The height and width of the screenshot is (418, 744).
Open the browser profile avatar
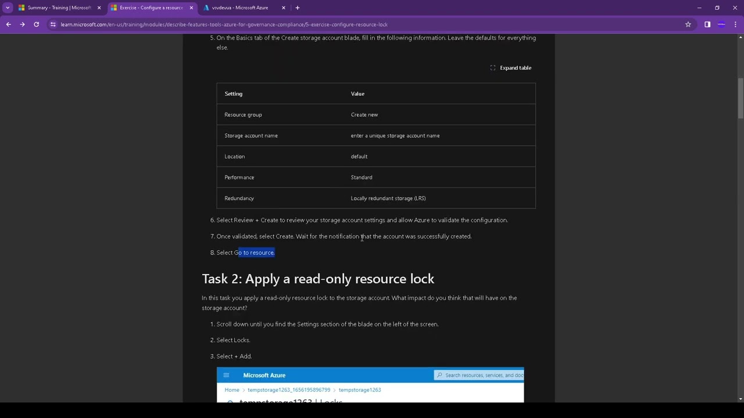tap(721, 24)
